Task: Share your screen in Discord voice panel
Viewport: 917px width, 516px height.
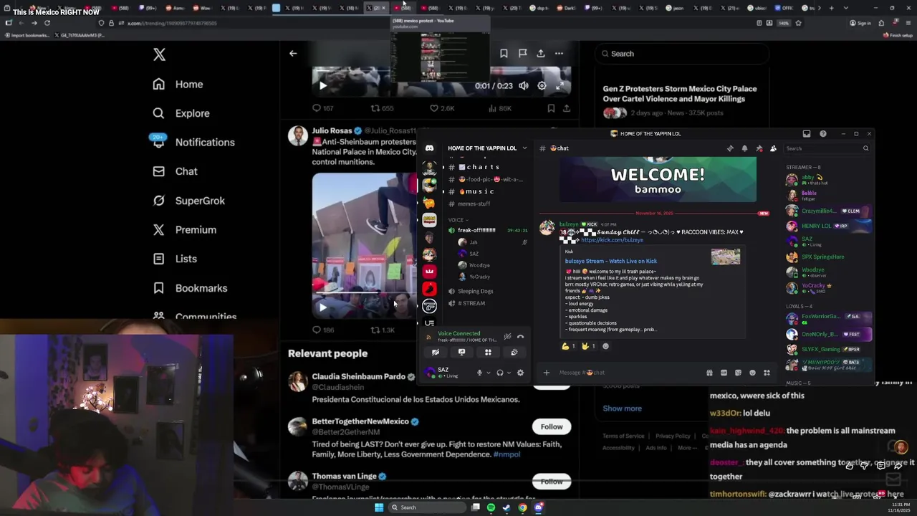Action: 461,352
